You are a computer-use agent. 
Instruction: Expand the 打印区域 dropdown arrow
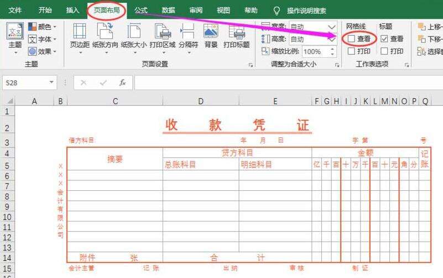tap(164, 52)
